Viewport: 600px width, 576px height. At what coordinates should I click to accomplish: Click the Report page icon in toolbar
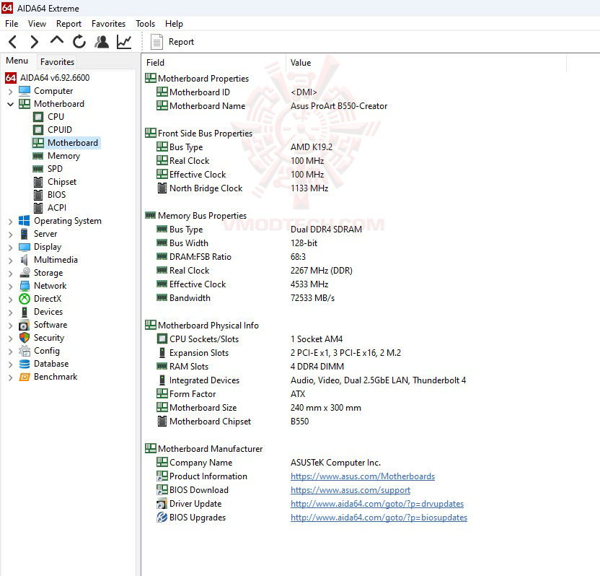pyautogui.click(x=156, y=42)
